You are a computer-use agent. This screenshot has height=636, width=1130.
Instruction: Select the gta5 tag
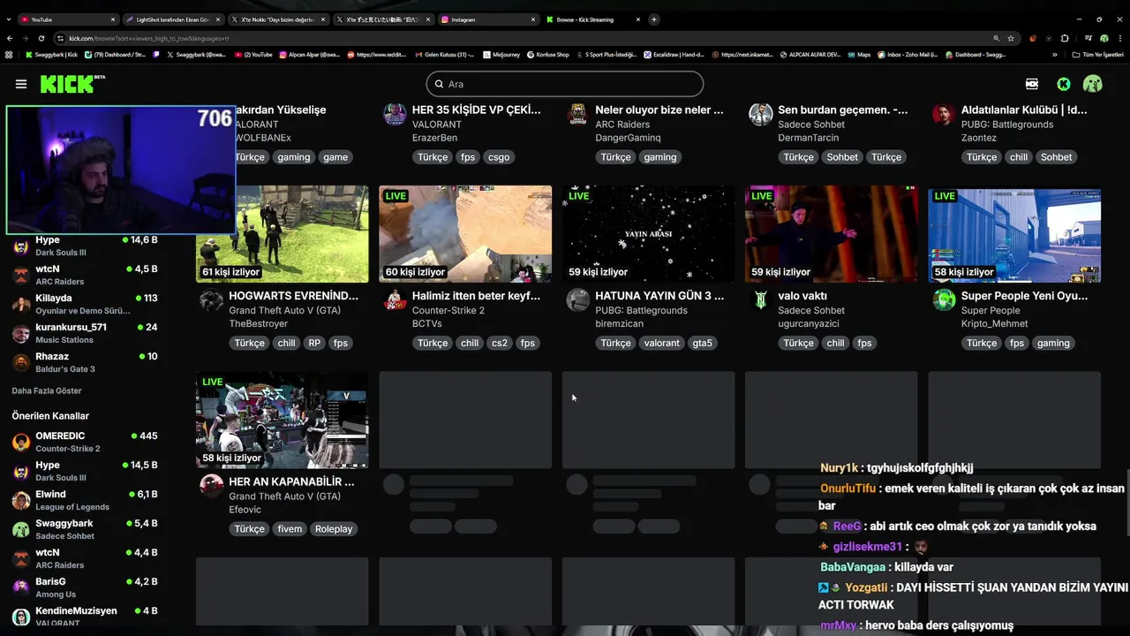tap(702, 343)
